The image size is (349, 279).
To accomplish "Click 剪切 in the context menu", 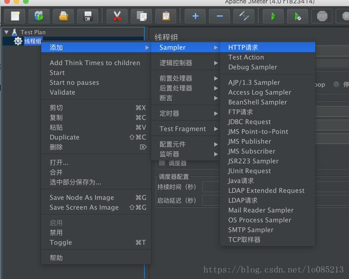I will pyautogui.click(x=96, y=108).
